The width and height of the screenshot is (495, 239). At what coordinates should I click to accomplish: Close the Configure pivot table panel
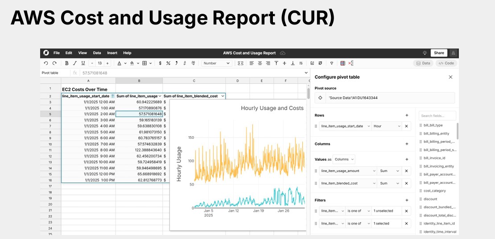pos(450,77)
